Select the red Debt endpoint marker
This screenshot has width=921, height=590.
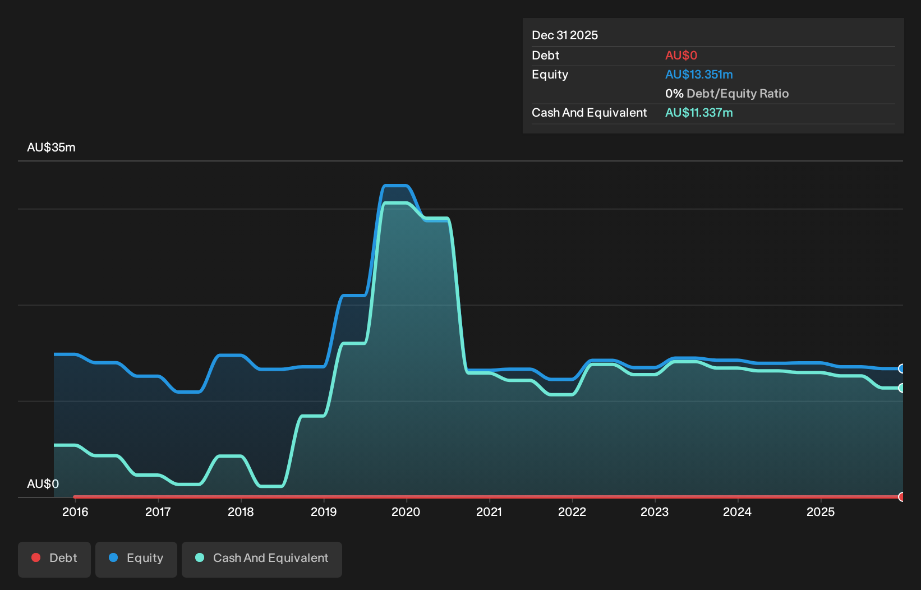tap(901, 497)
